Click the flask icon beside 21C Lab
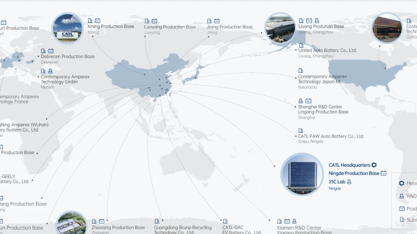417x234 pixels. pyautogui.click(x=349, y=181)
